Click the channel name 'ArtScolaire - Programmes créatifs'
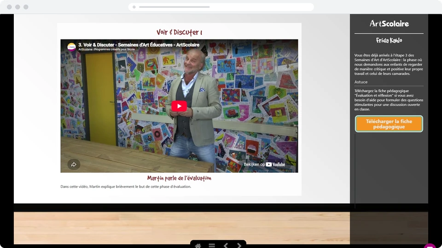The width and height of the screenshot is (442, 248). (106, 50)
